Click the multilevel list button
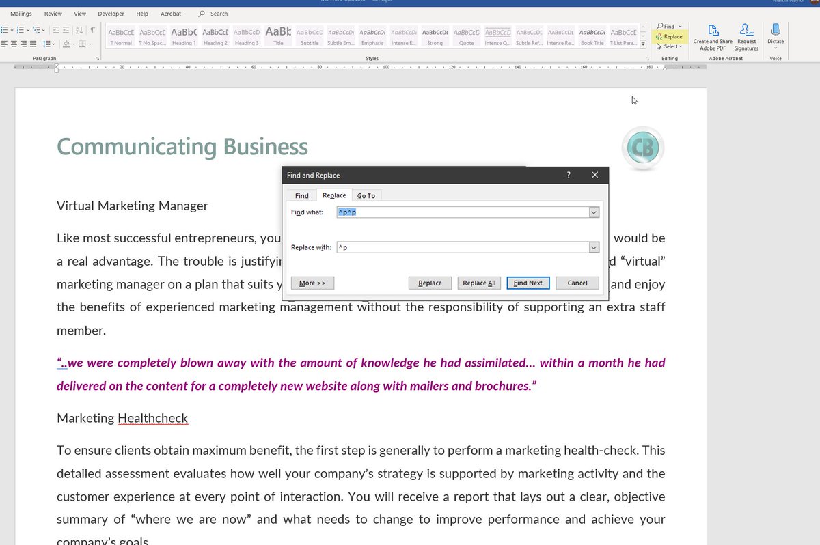The height and width of the screenshot is (545, 820). coord(36,30)
